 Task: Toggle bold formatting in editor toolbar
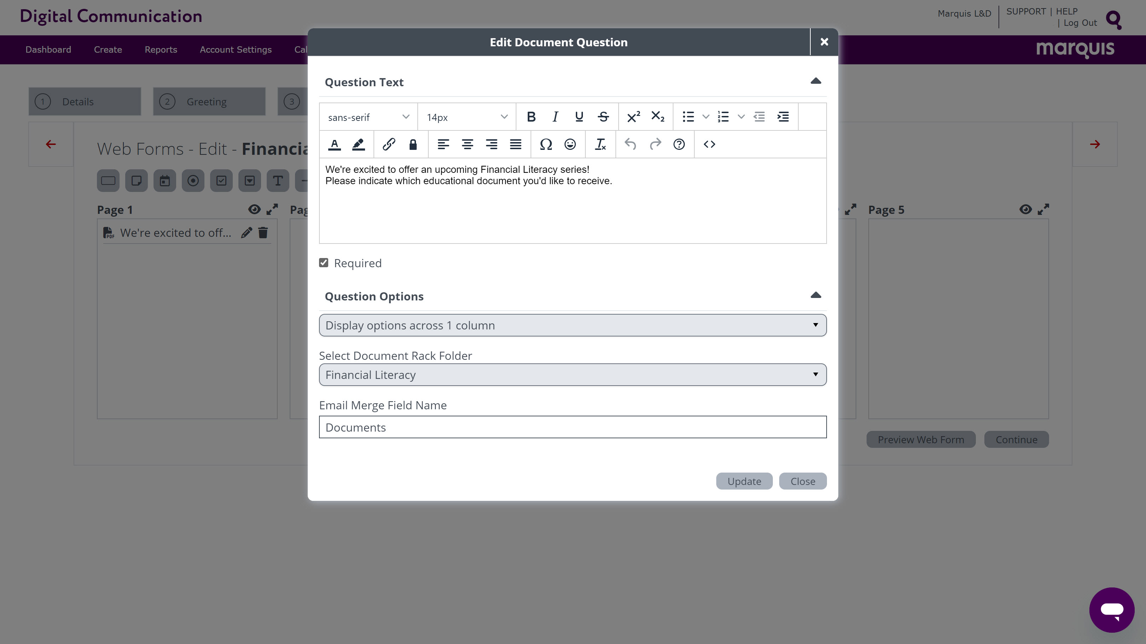[x=531, y=117]
